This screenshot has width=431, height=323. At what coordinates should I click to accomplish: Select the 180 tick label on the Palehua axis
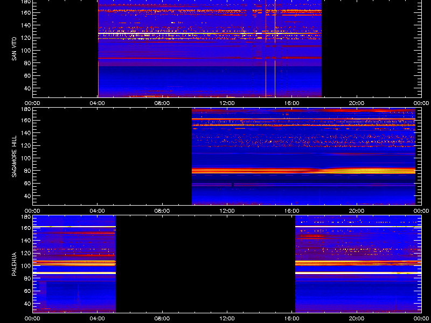click(x=26, y=217)
